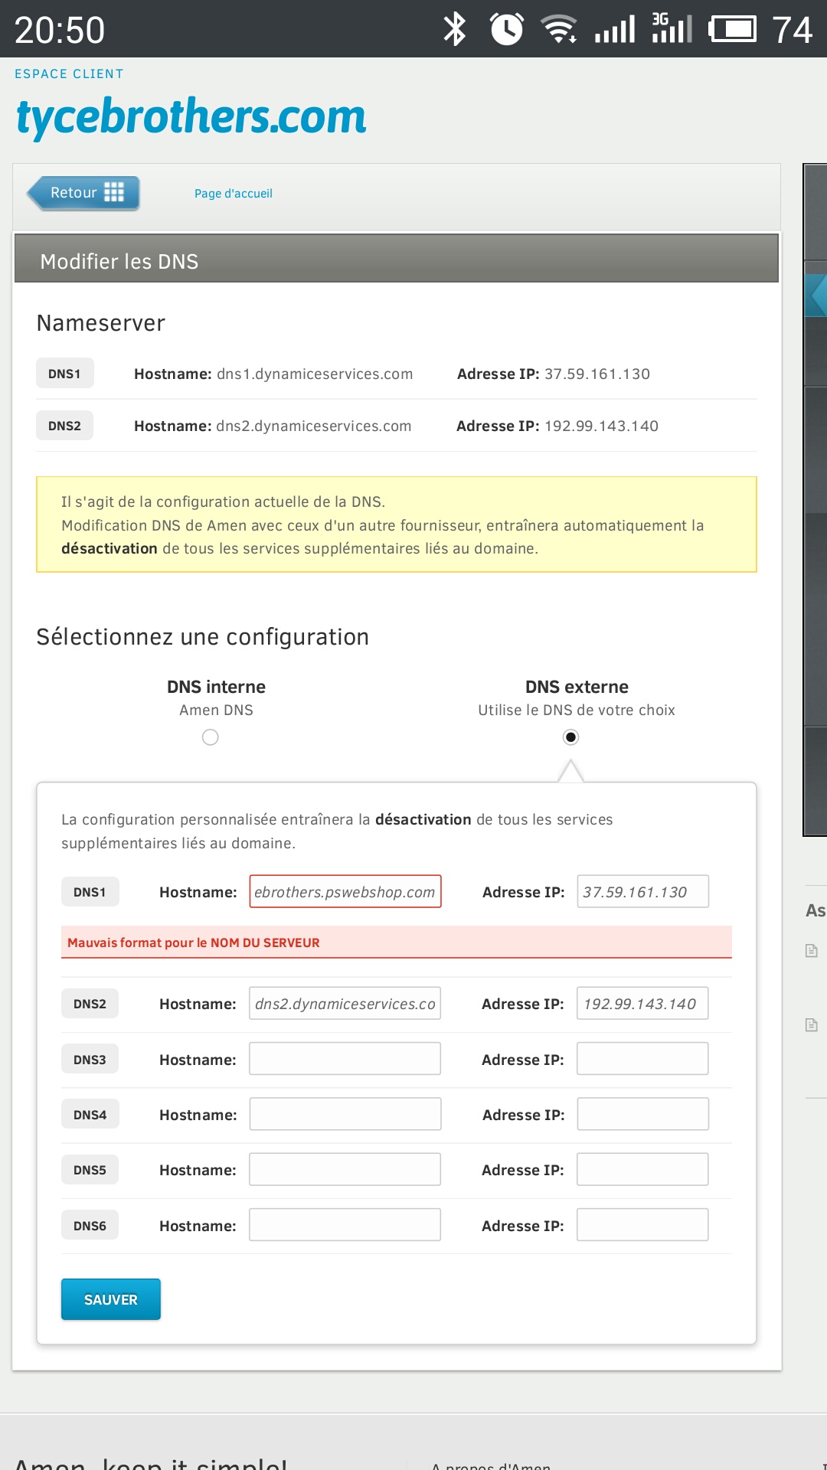Viewport: 827px width, 1470px height.
Task: Focus DNS3 Adresse IP field
Action: click(642, 1059)
